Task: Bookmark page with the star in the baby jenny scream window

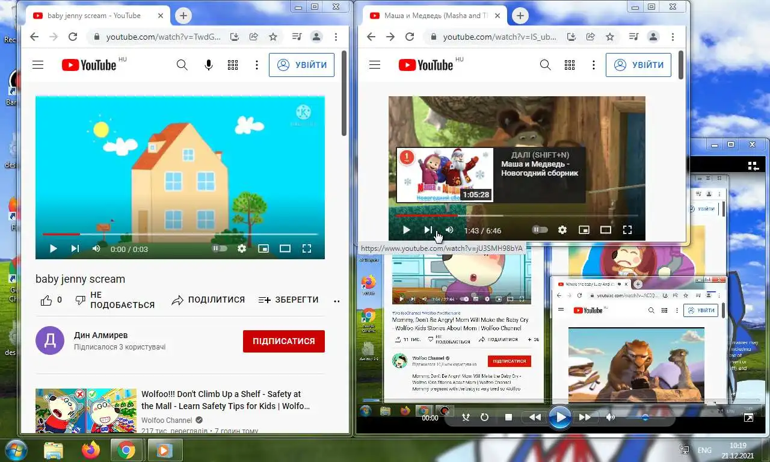Action: 273,37
